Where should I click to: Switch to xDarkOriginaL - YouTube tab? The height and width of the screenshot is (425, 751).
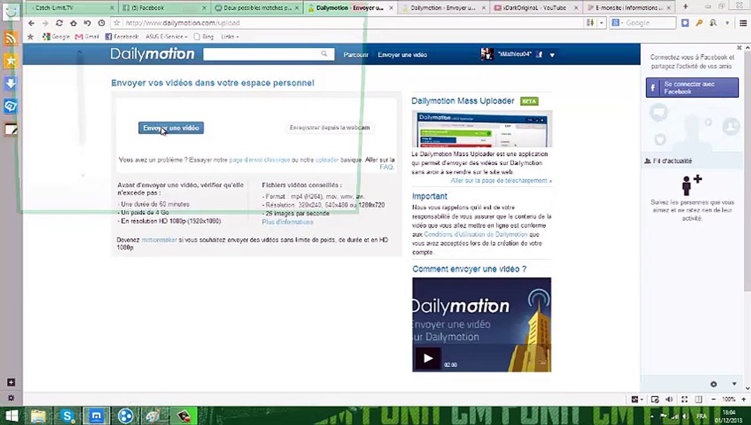(536, 8)
